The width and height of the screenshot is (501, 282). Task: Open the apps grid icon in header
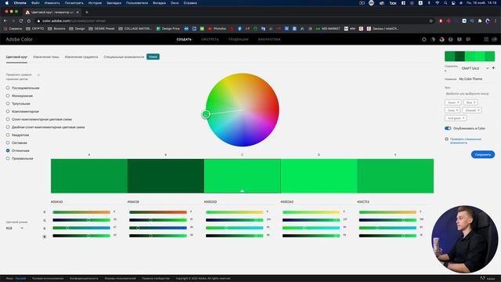pyautogui.click(x=486, y=39)
